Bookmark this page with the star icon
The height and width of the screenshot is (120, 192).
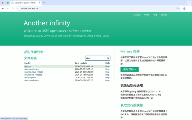[178, 9]
